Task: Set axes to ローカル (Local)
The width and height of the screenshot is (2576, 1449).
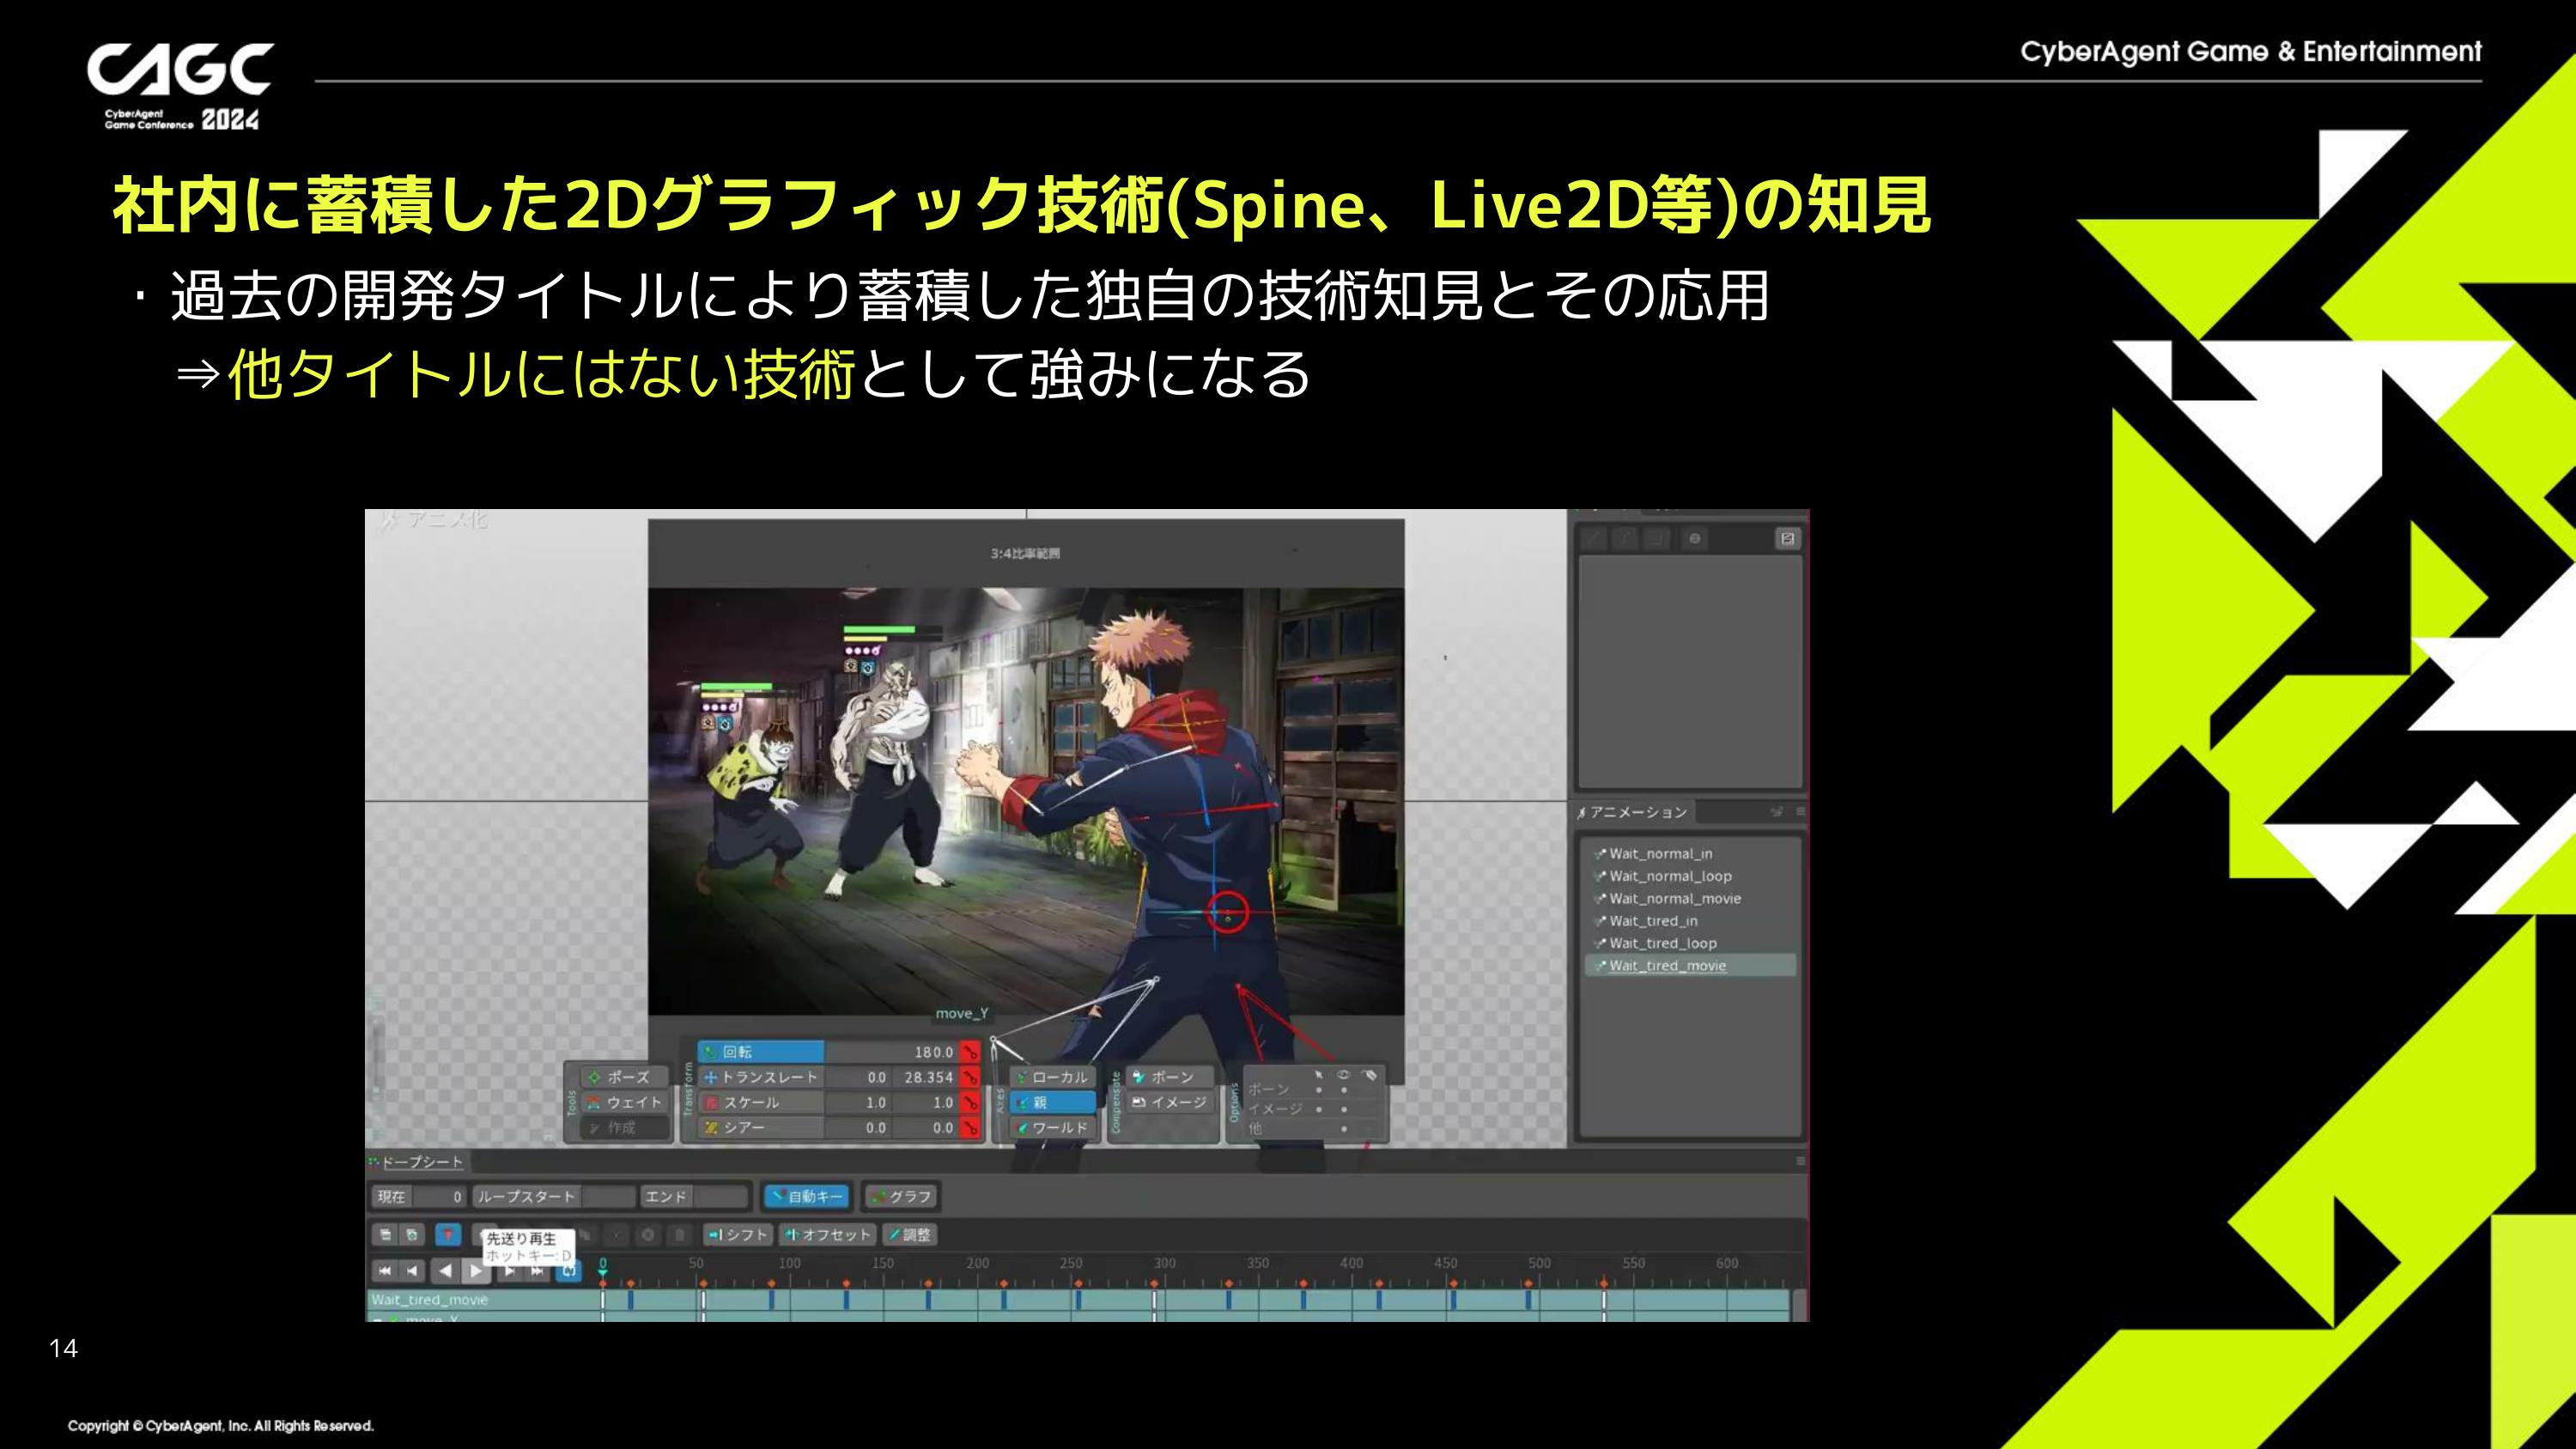Action: (x=1053, y=1077)
